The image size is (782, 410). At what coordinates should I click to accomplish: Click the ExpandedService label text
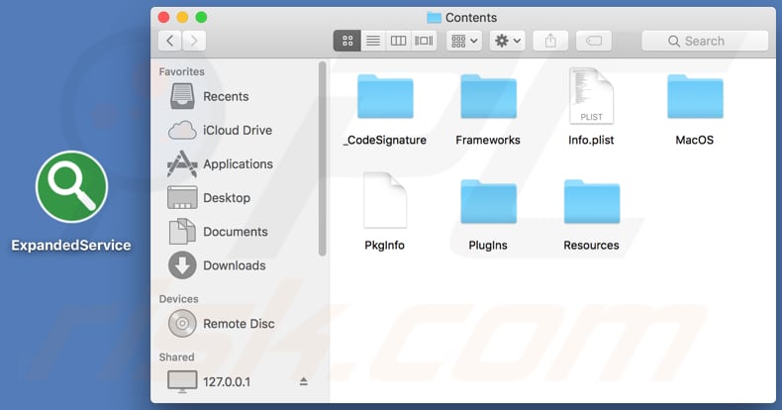(x=71, y=246)
